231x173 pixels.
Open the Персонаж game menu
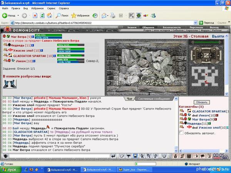196,27
